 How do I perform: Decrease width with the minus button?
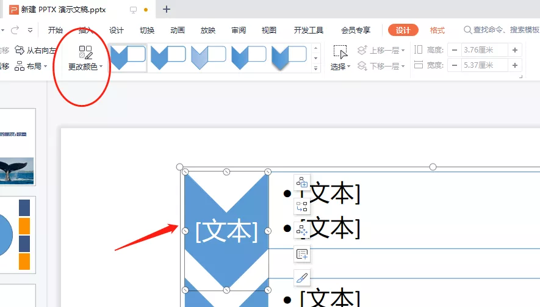pos(455,65)
